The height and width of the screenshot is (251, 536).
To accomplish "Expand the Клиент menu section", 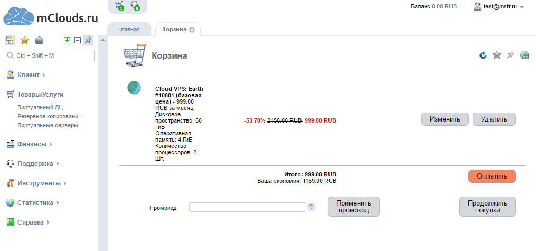I will pyautogui.click(x=29, y=75).
